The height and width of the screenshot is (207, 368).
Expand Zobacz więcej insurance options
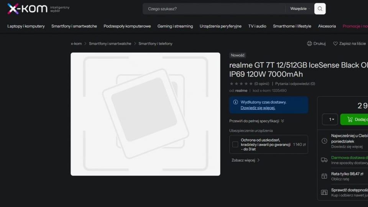pyautogui.click(x=245, y=160)
